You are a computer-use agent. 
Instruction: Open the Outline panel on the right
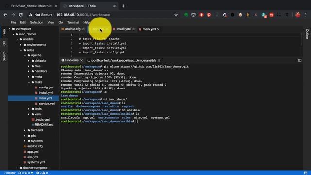307,34
